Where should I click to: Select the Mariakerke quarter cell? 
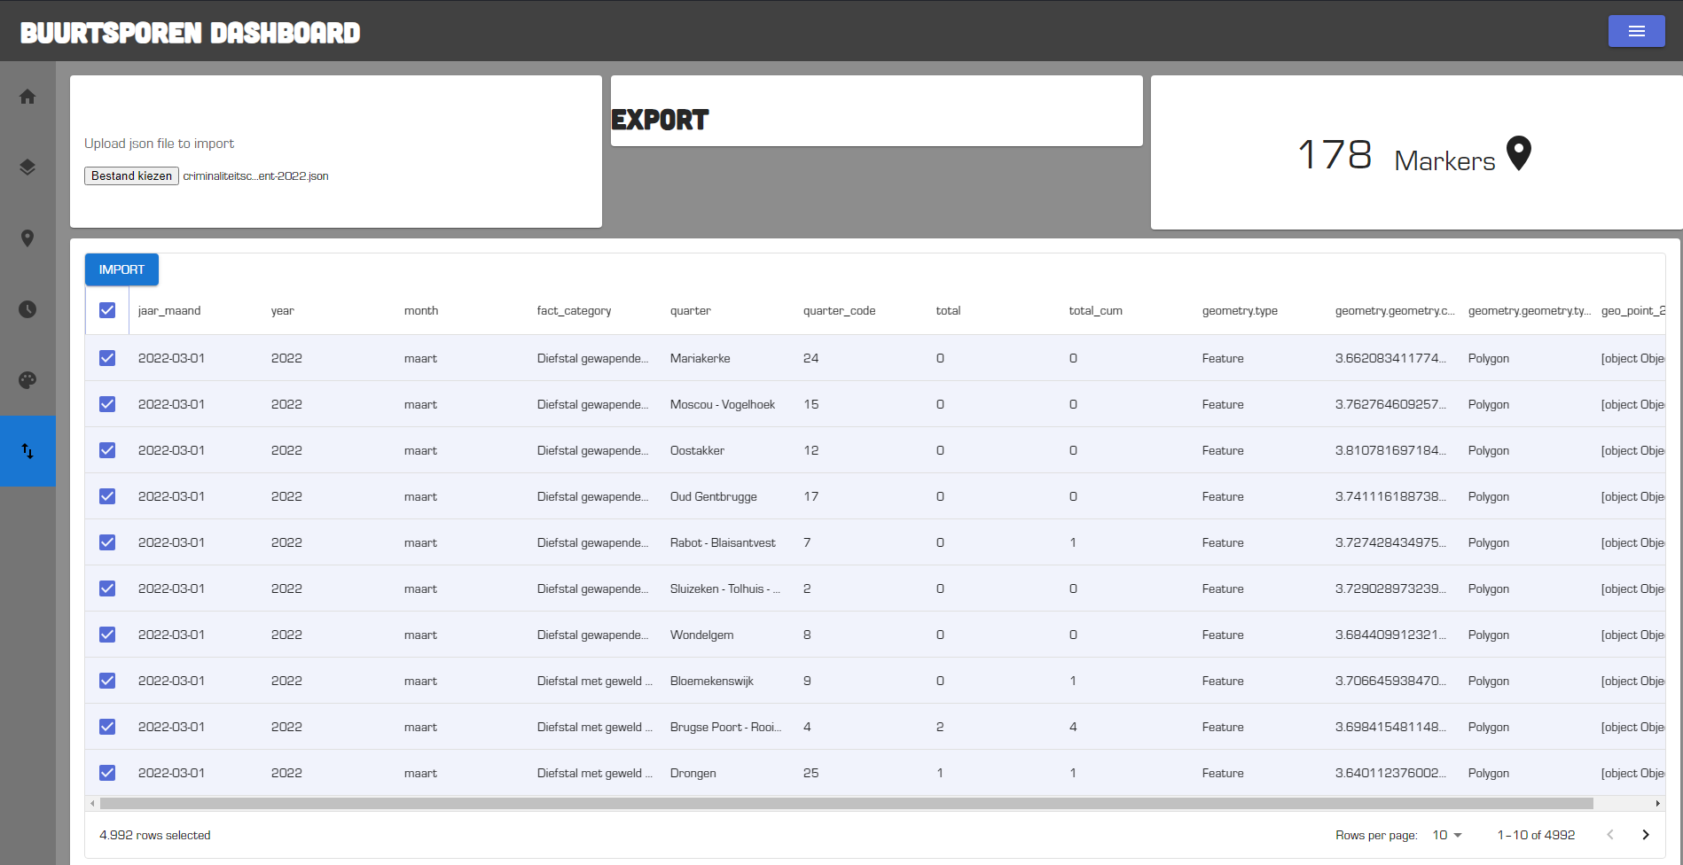[701, 358]
